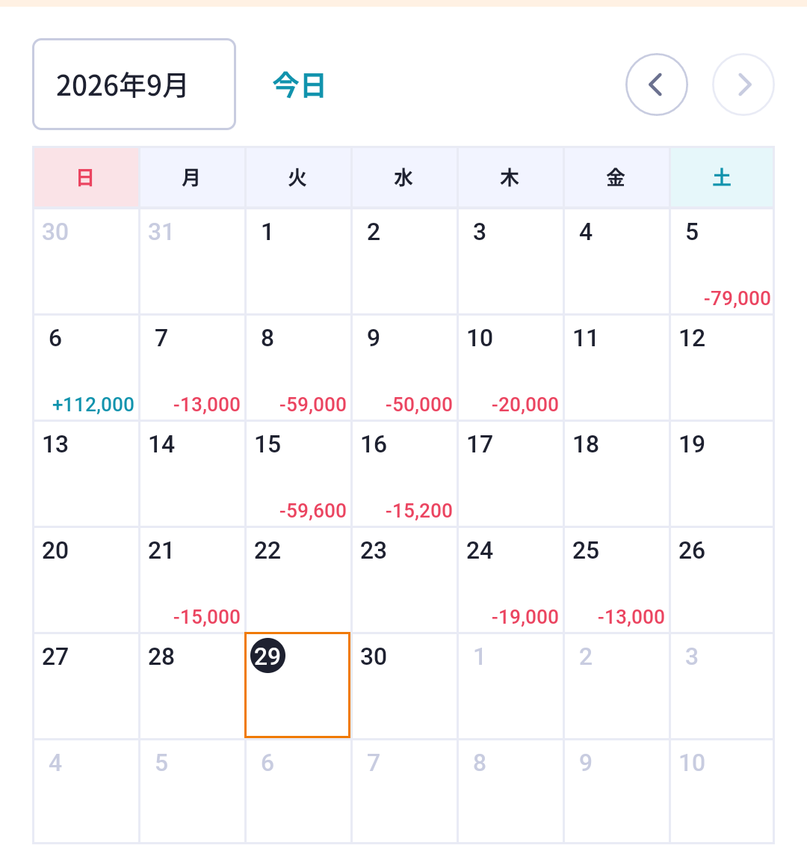Image resolution: width=807 pixels, height=866 pixels.
Task: Jump to today via 今日 link
Action: point(299,85)
